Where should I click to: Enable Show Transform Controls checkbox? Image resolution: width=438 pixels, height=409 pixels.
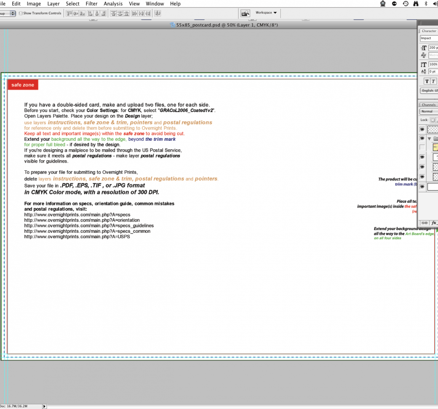(21, 13)
